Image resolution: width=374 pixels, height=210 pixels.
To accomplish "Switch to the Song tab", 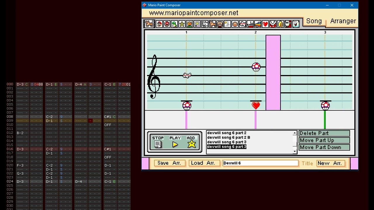I will coord(314,21).
